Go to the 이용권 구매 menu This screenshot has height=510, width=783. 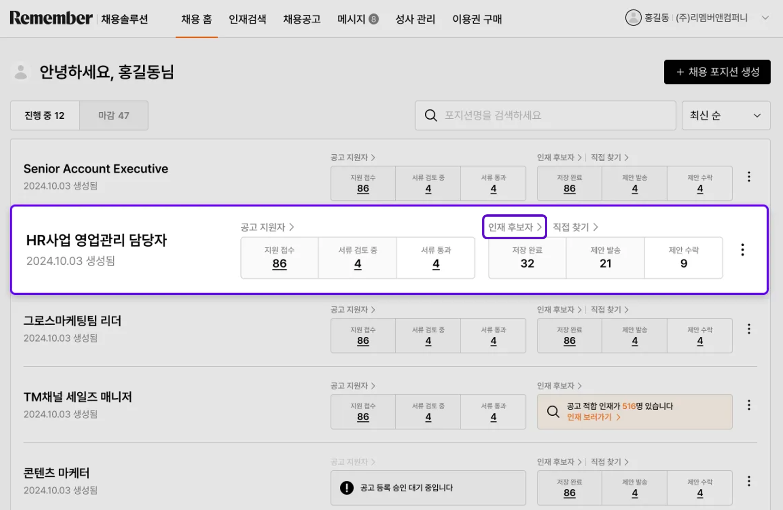tap(477, 19)
